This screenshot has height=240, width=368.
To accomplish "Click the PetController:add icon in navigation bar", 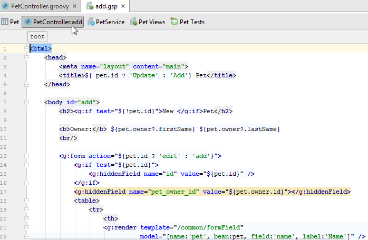I will [x=27, y=22].
